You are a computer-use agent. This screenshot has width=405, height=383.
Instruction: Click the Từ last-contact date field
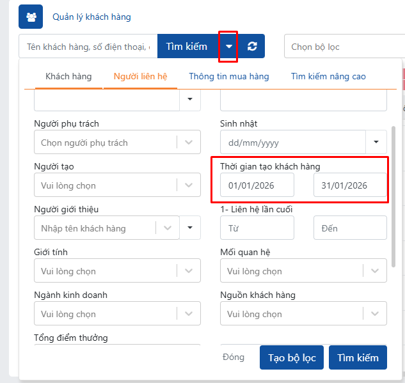pos(257,228)
